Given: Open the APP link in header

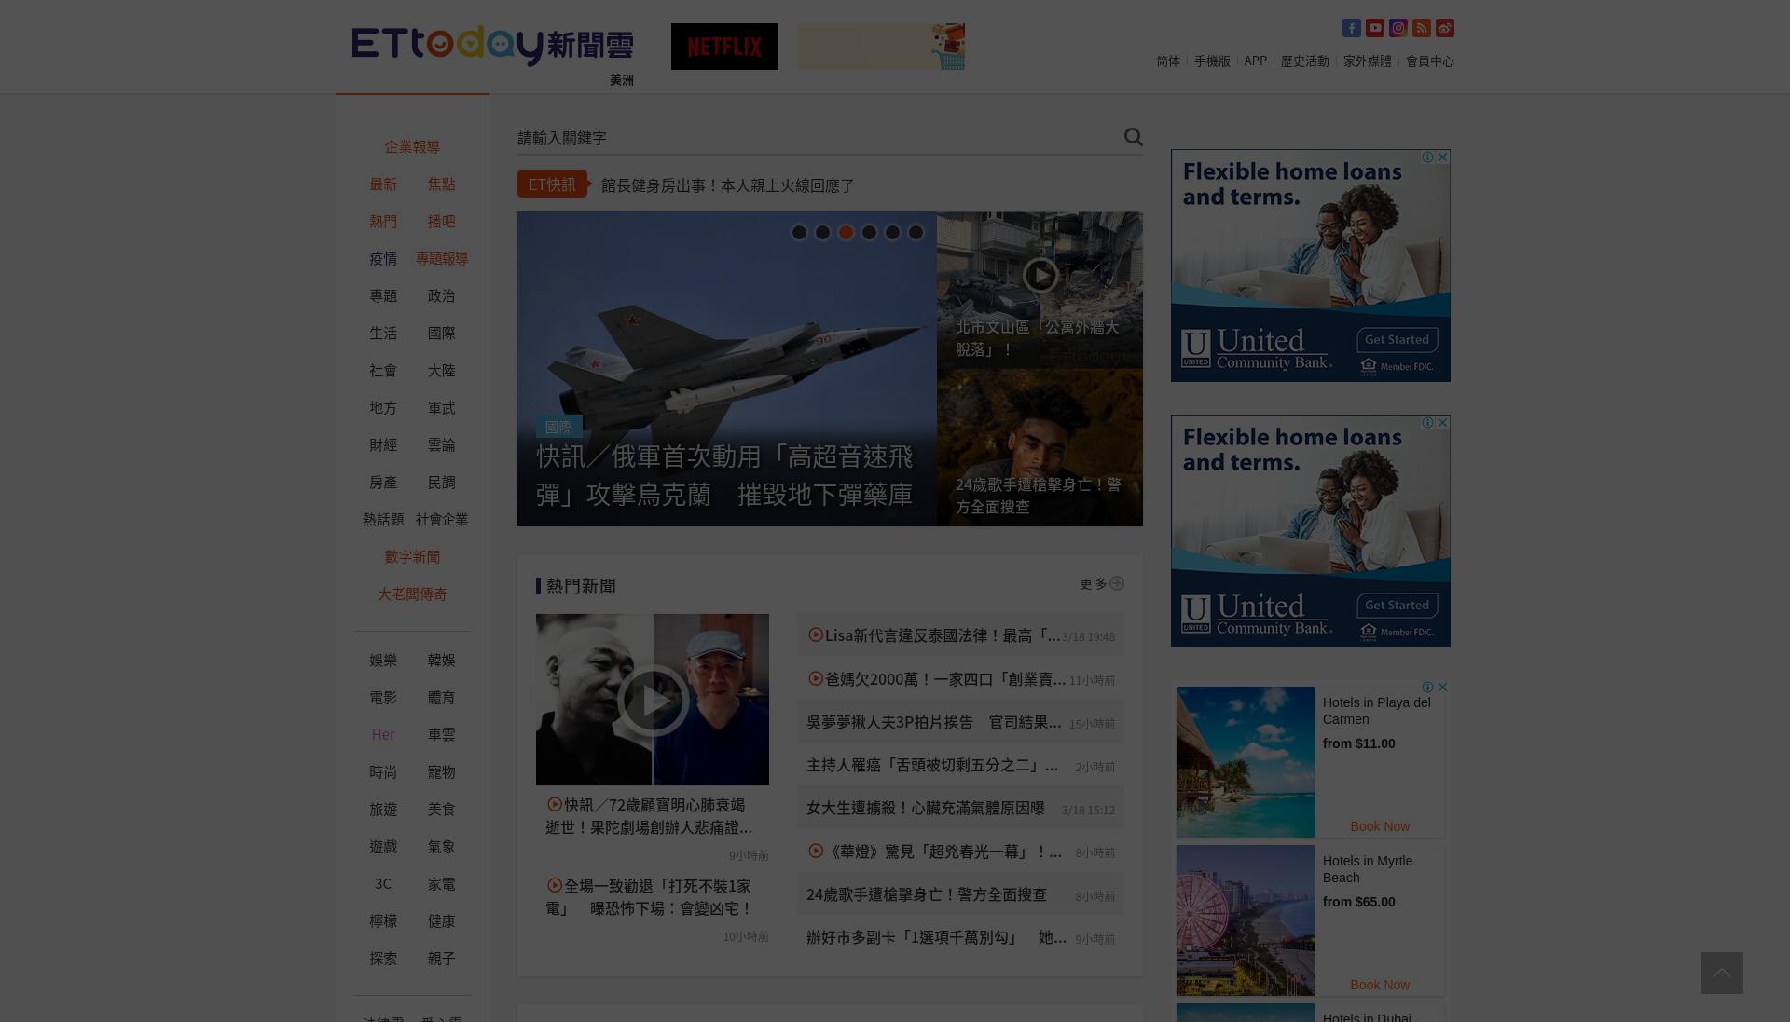Looking at the screenshot, I should 1255,61.
